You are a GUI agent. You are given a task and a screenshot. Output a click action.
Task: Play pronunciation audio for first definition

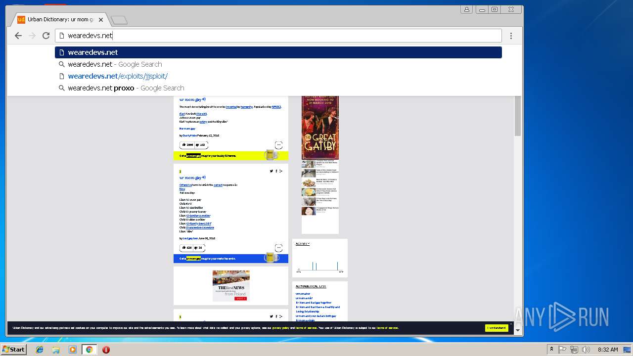[204, 99]
